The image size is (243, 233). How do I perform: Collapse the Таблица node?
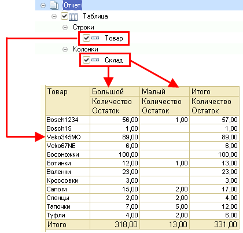click(54, 16)
